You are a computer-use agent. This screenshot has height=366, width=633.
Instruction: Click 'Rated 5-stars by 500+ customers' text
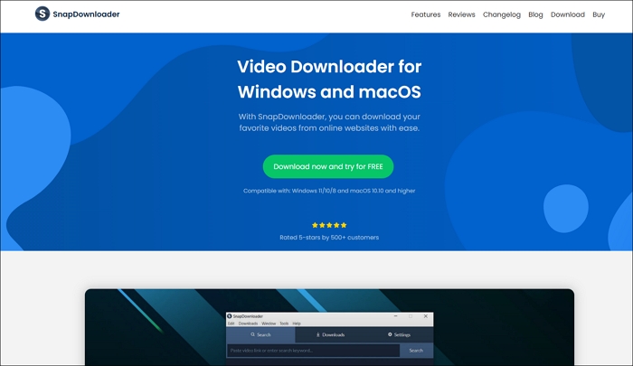(x=329, y=238)
